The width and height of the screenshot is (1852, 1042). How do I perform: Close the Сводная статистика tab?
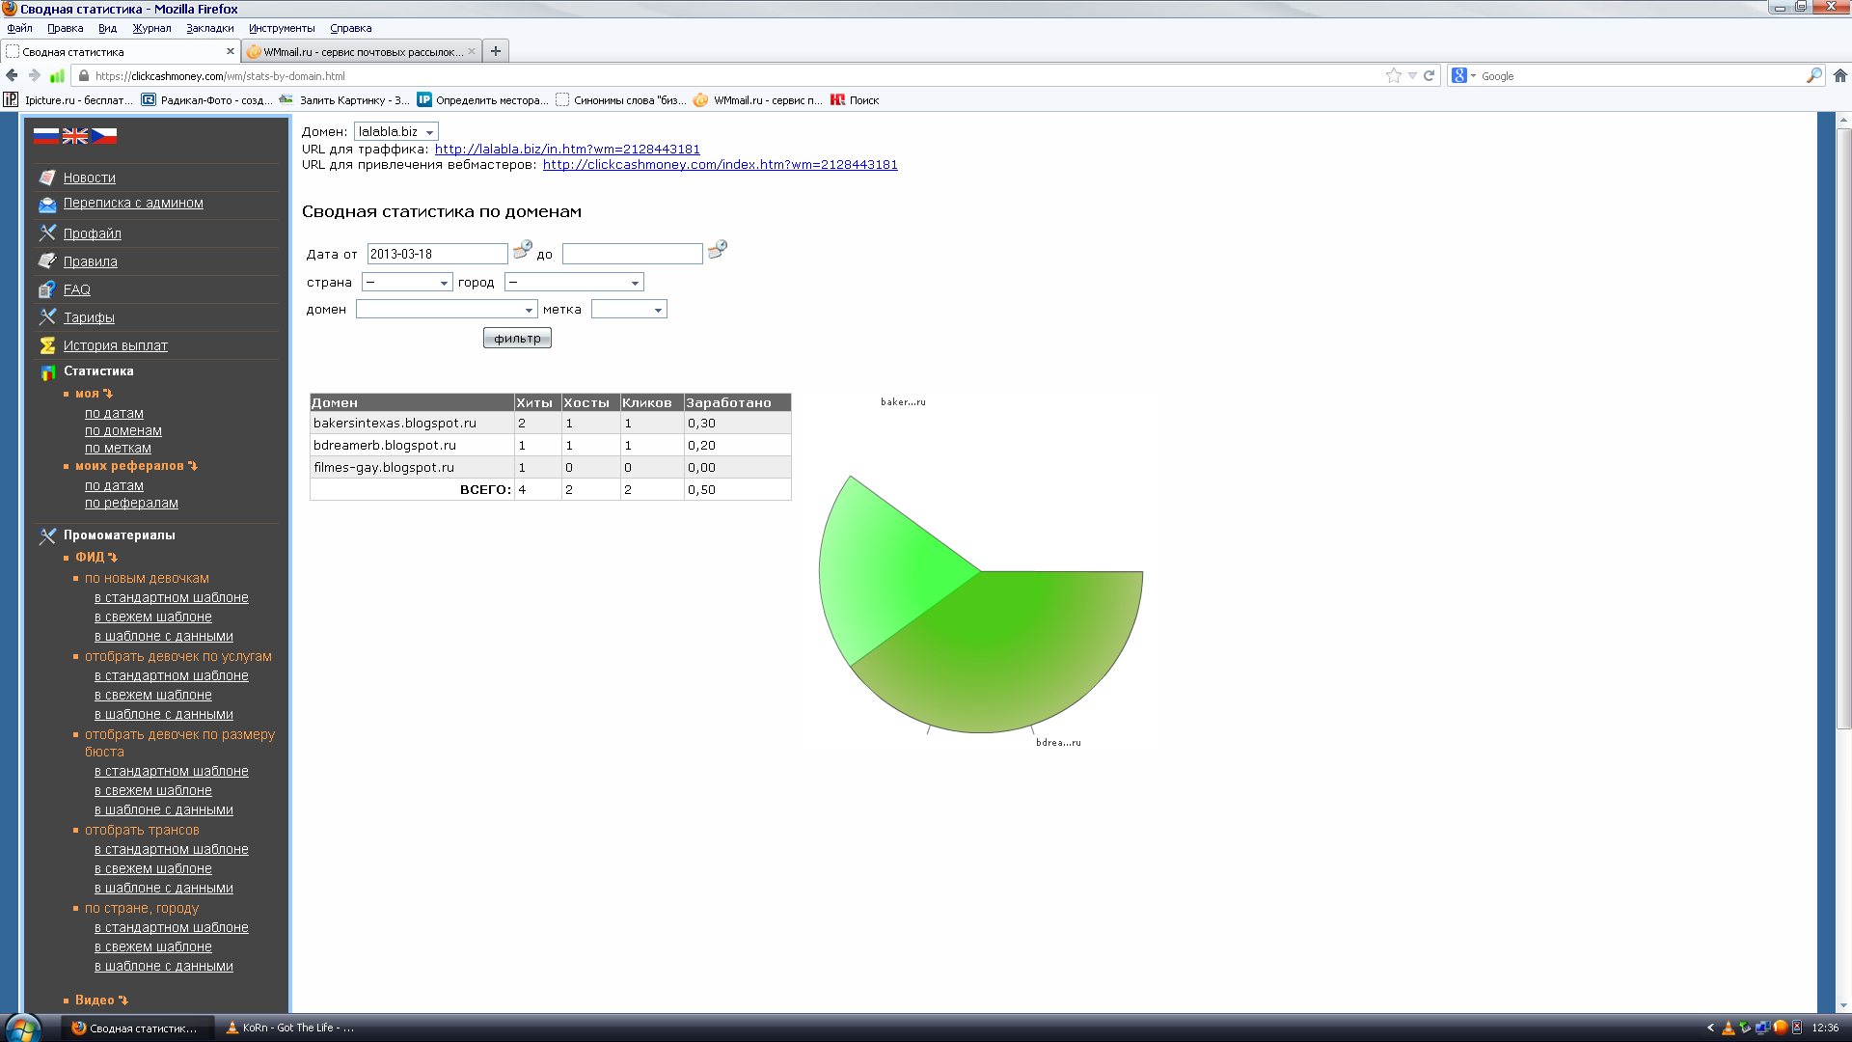tap(231, 51)
